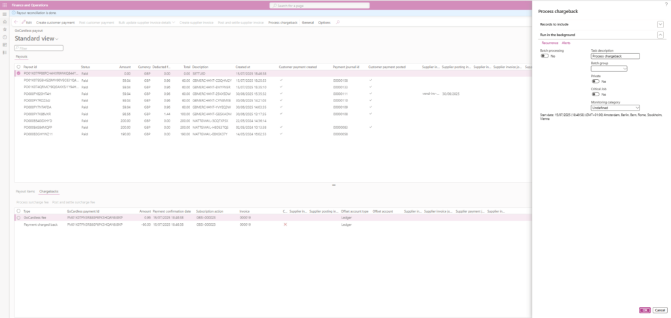The height and width of the screenshot is (318, 671).
Task: Click red X on Payment charged back row
Action: tap(286, 224)
